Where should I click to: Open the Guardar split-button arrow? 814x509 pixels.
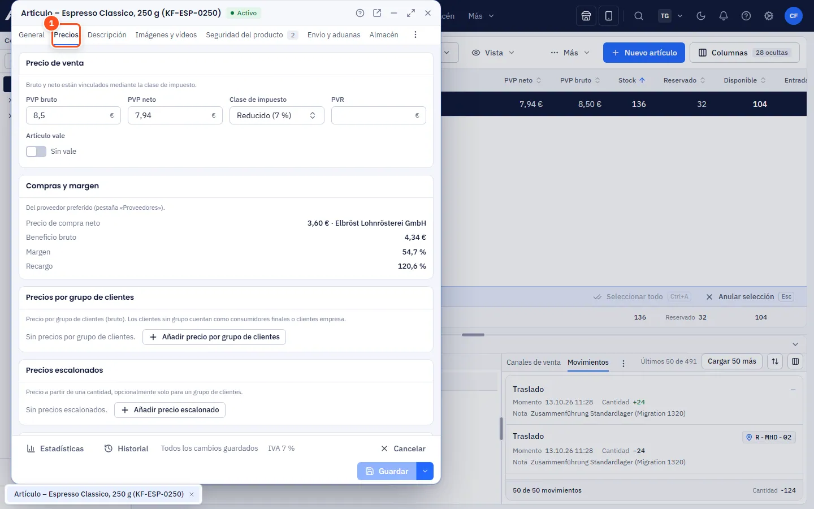click(425, 471)
